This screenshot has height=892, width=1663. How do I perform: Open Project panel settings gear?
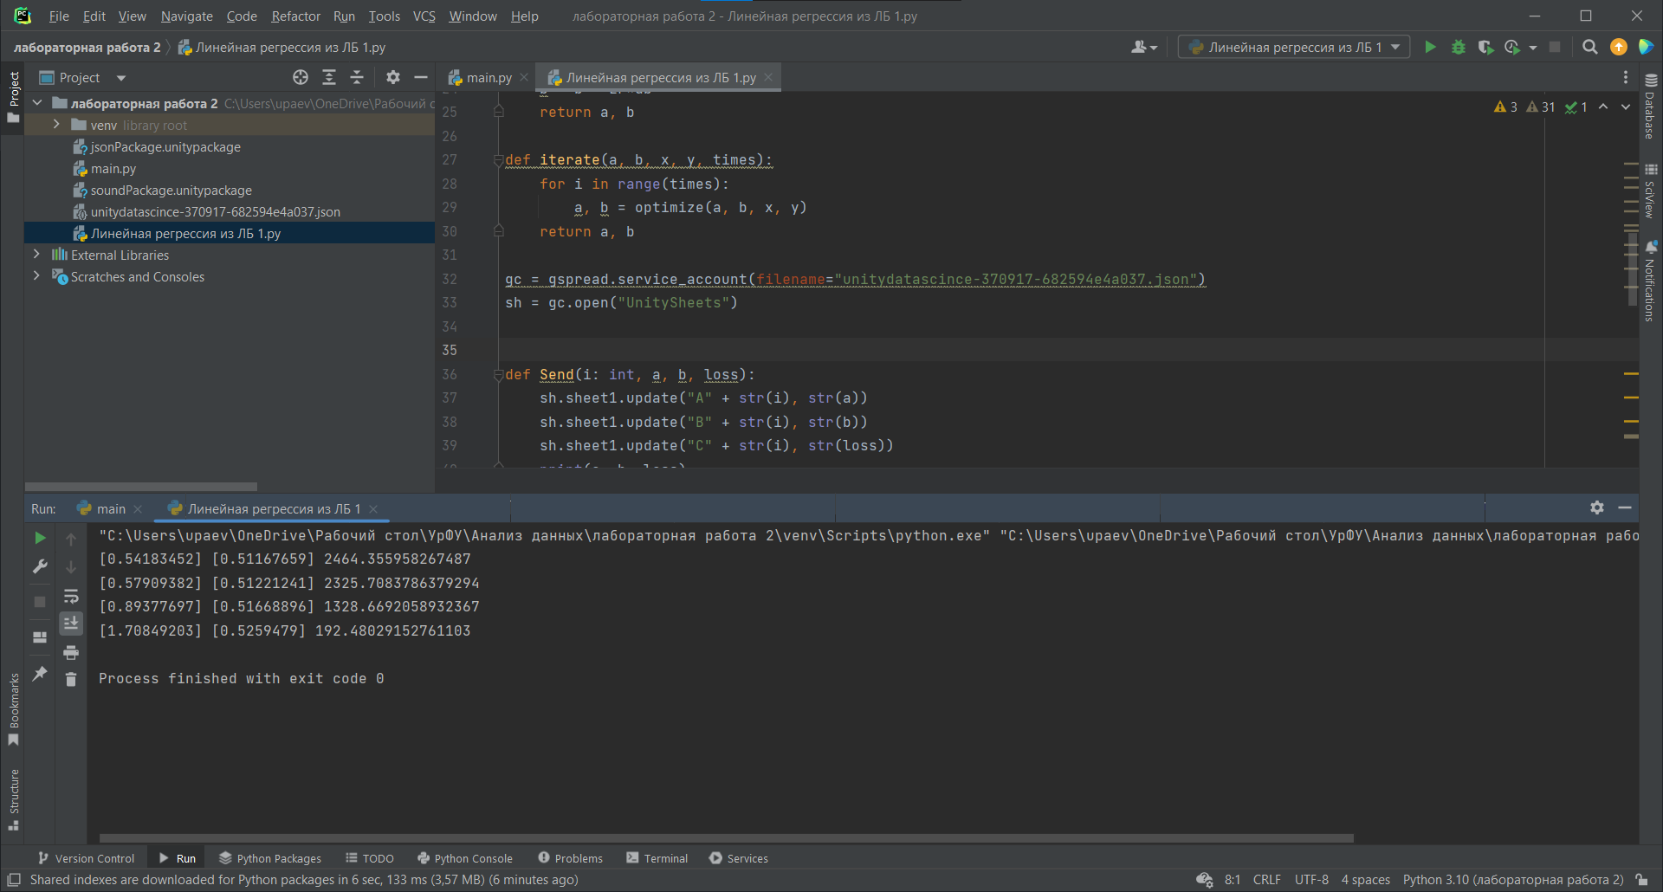click(393, 77)
